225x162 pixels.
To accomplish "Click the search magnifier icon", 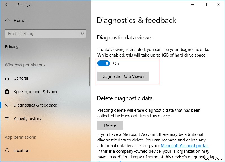I will click(82, 34).
